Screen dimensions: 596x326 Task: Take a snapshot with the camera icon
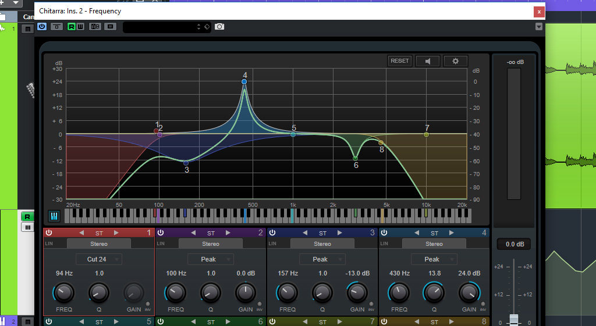219,27
